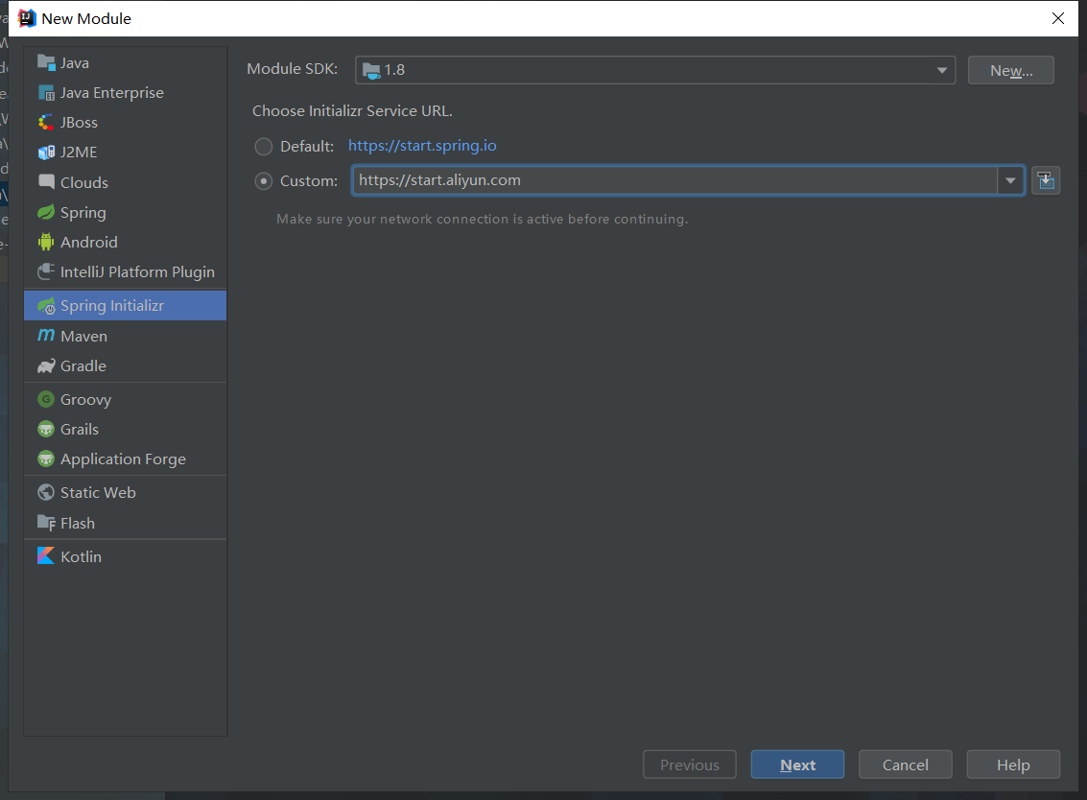This screenshot has width=1087, height=800.
Task: Select the Static Web globe icon
Action: (x=46, y=492)
